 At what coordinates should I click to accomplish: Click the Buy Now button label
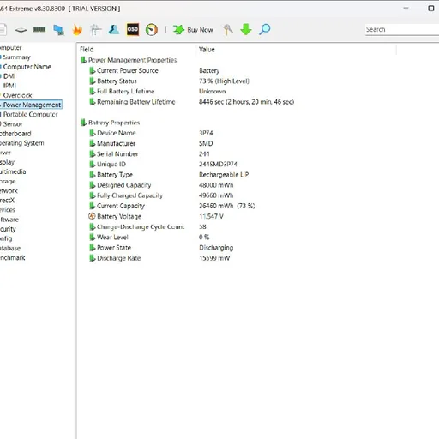click(200, 30)
